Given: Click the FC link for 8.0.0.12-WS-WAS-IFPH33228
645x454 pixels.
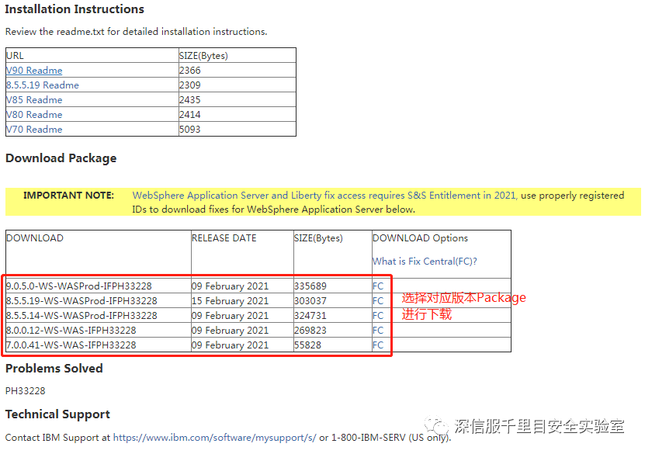Looking at the screenshot, I should click(378, 331).
